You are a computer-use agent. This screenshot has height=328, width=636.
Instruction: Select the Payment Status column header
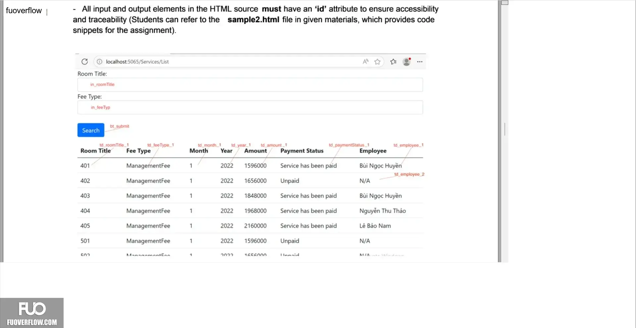(x=302, y=151)
